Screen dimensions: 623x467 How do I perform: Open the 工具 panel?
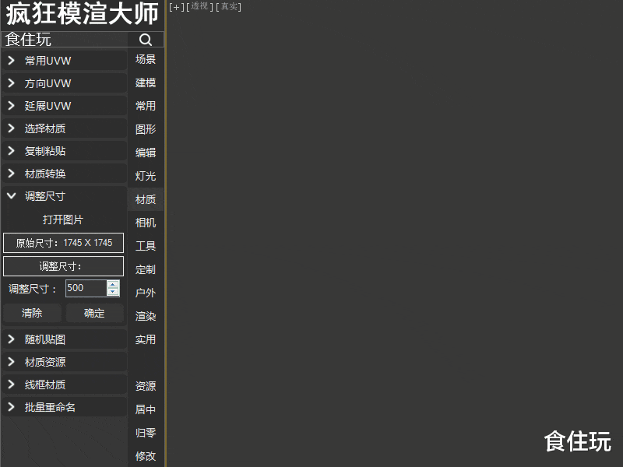(145, 246)
